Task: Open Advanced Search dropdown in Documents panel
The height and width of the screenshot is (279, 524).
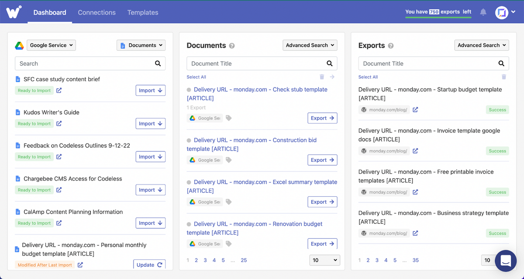Action: click(x=310, y=45)
